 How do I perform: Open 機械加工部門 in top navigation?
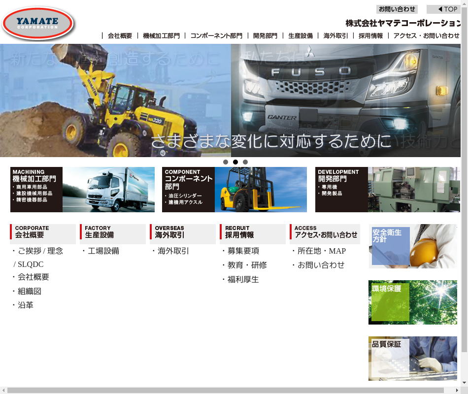click(161, 36)
